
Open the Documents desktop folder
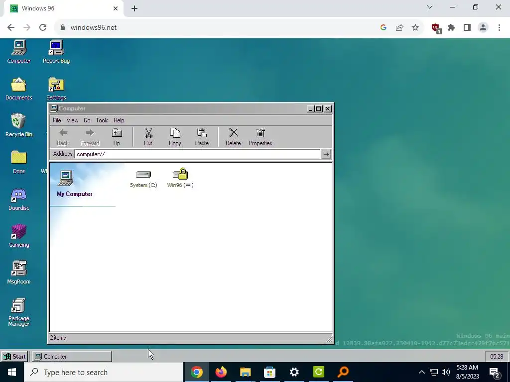click(x=19, y=89)
